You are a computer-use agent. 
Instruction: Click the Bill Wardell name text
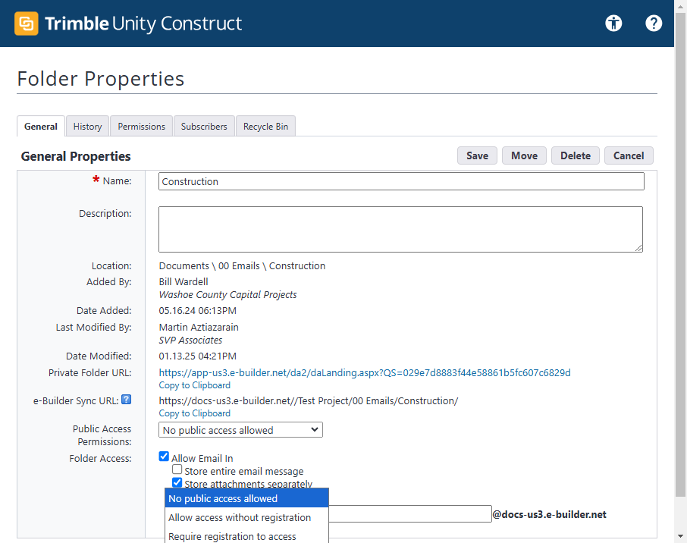coord(184,281)
